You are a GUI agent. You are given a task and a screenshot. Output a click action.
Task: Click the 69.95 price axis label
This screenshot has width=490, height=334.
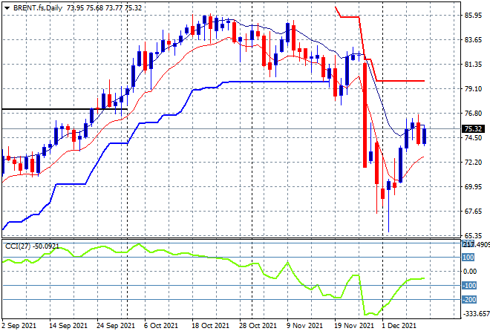click(x=473, y=186)
